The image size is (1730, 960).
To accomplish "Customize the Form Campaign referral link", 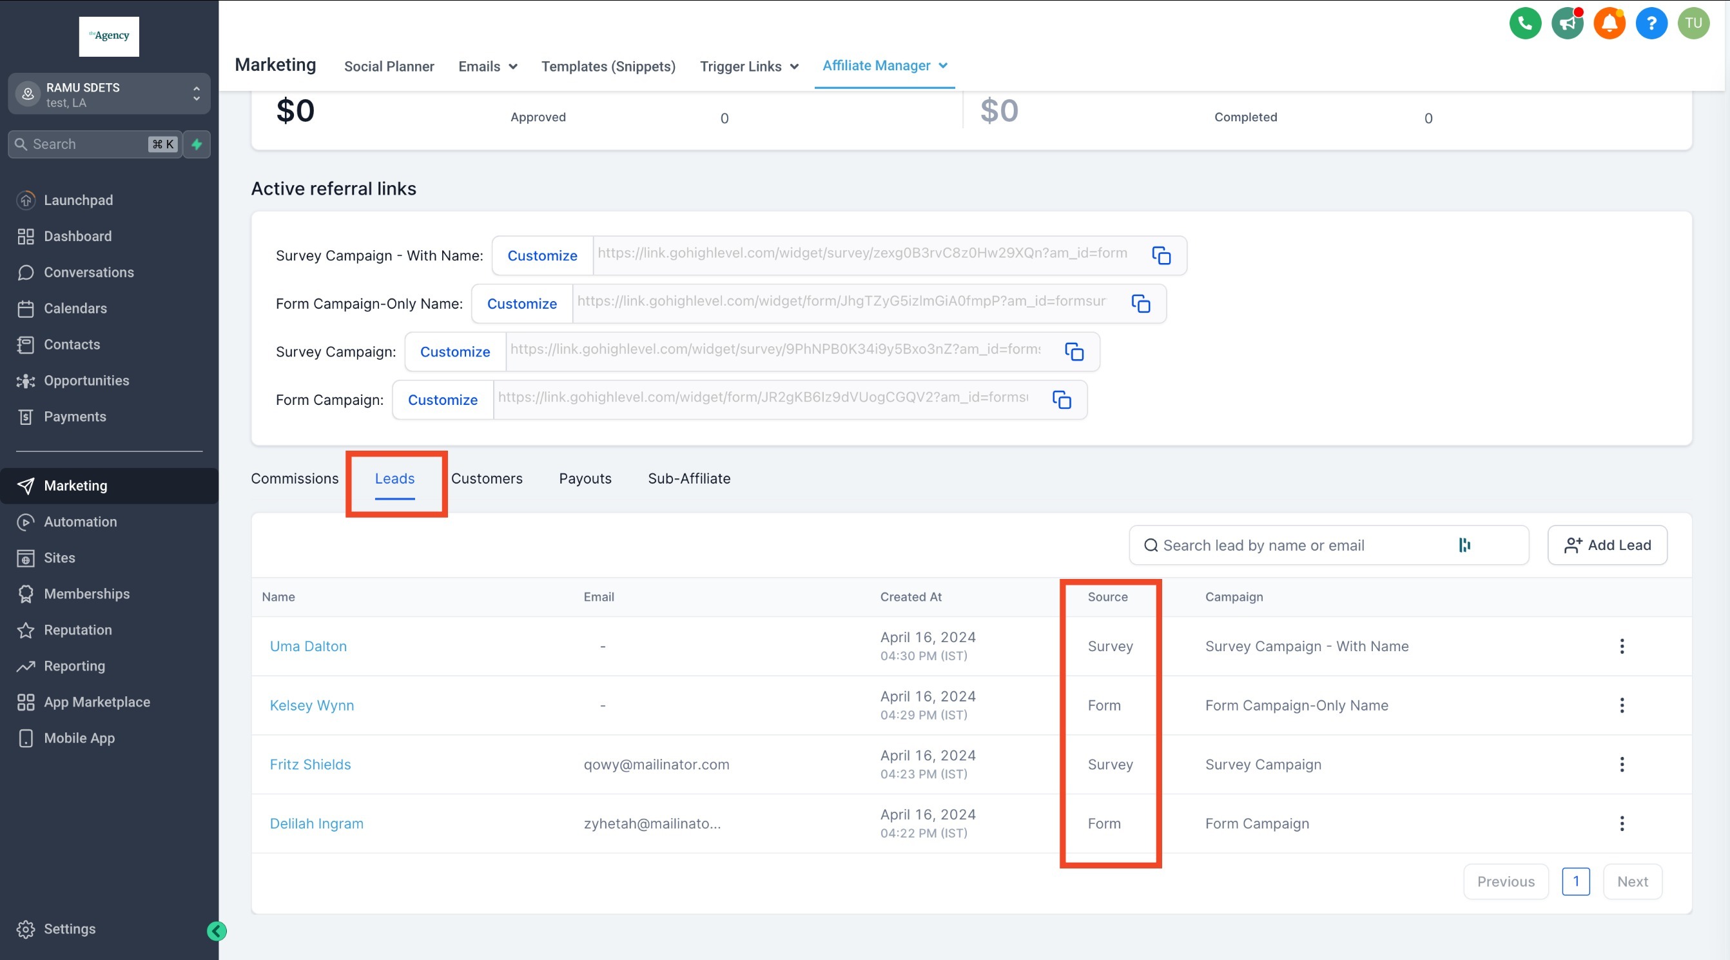I will pos(443,400).
